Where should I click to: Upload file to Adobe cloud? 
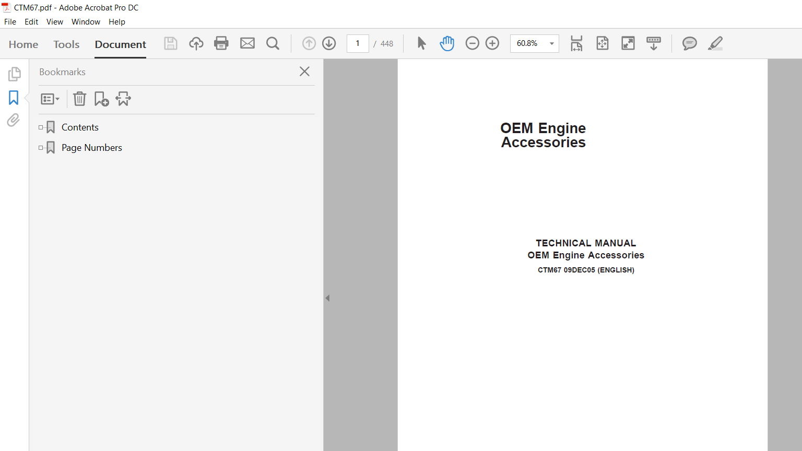coord(196,43)
